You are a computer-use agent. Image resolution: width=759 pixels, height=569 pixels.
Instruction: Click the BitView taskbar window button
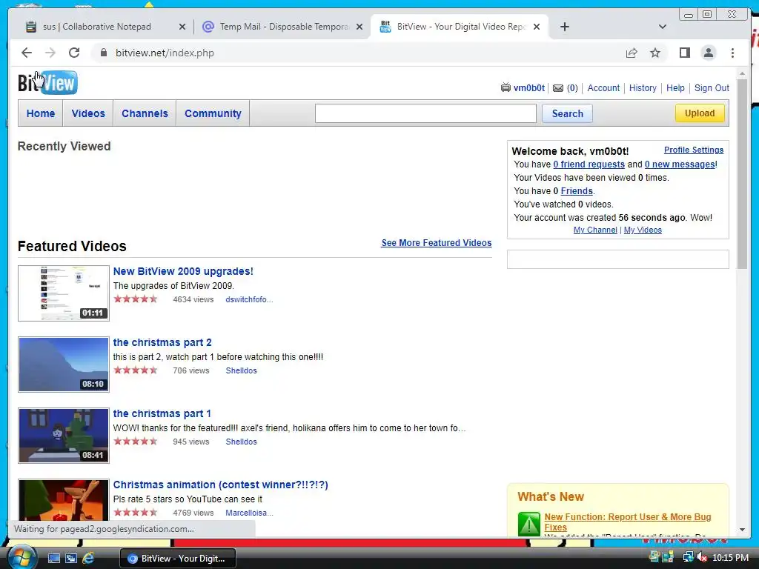click(178, 559)
